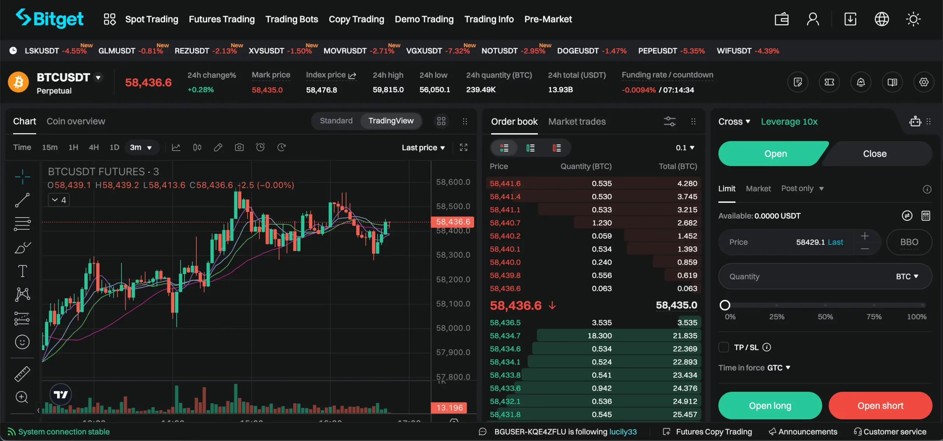Show asks only order book view
Screen dimensions: 943x441
tap(557, 148)
